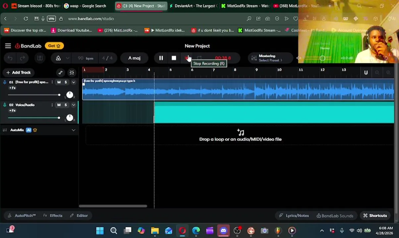Viewport: 399px width, 238px height.
Task: Click the piano keyboard instrument icon
Action: [x=40, y=58]
